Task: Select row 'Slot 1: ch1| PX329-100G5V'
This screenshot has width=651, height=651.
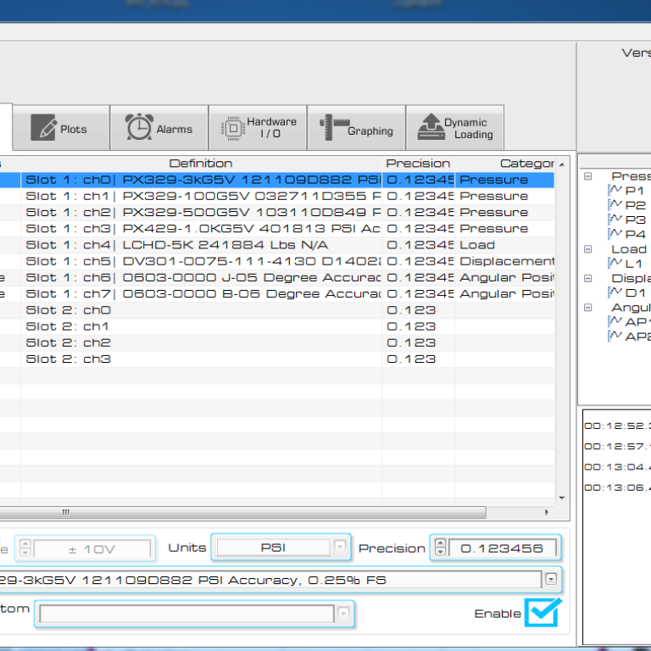Action: 277,196
